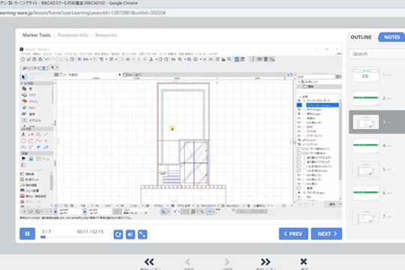Viewport: 405px width, 270px height.
Task: Select outline slide thumbnail 4
Action: [366, 145]
